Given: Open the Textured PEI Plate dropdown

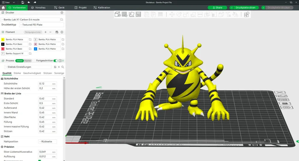Looking at the screenshot, I should [x=42, y=25].
